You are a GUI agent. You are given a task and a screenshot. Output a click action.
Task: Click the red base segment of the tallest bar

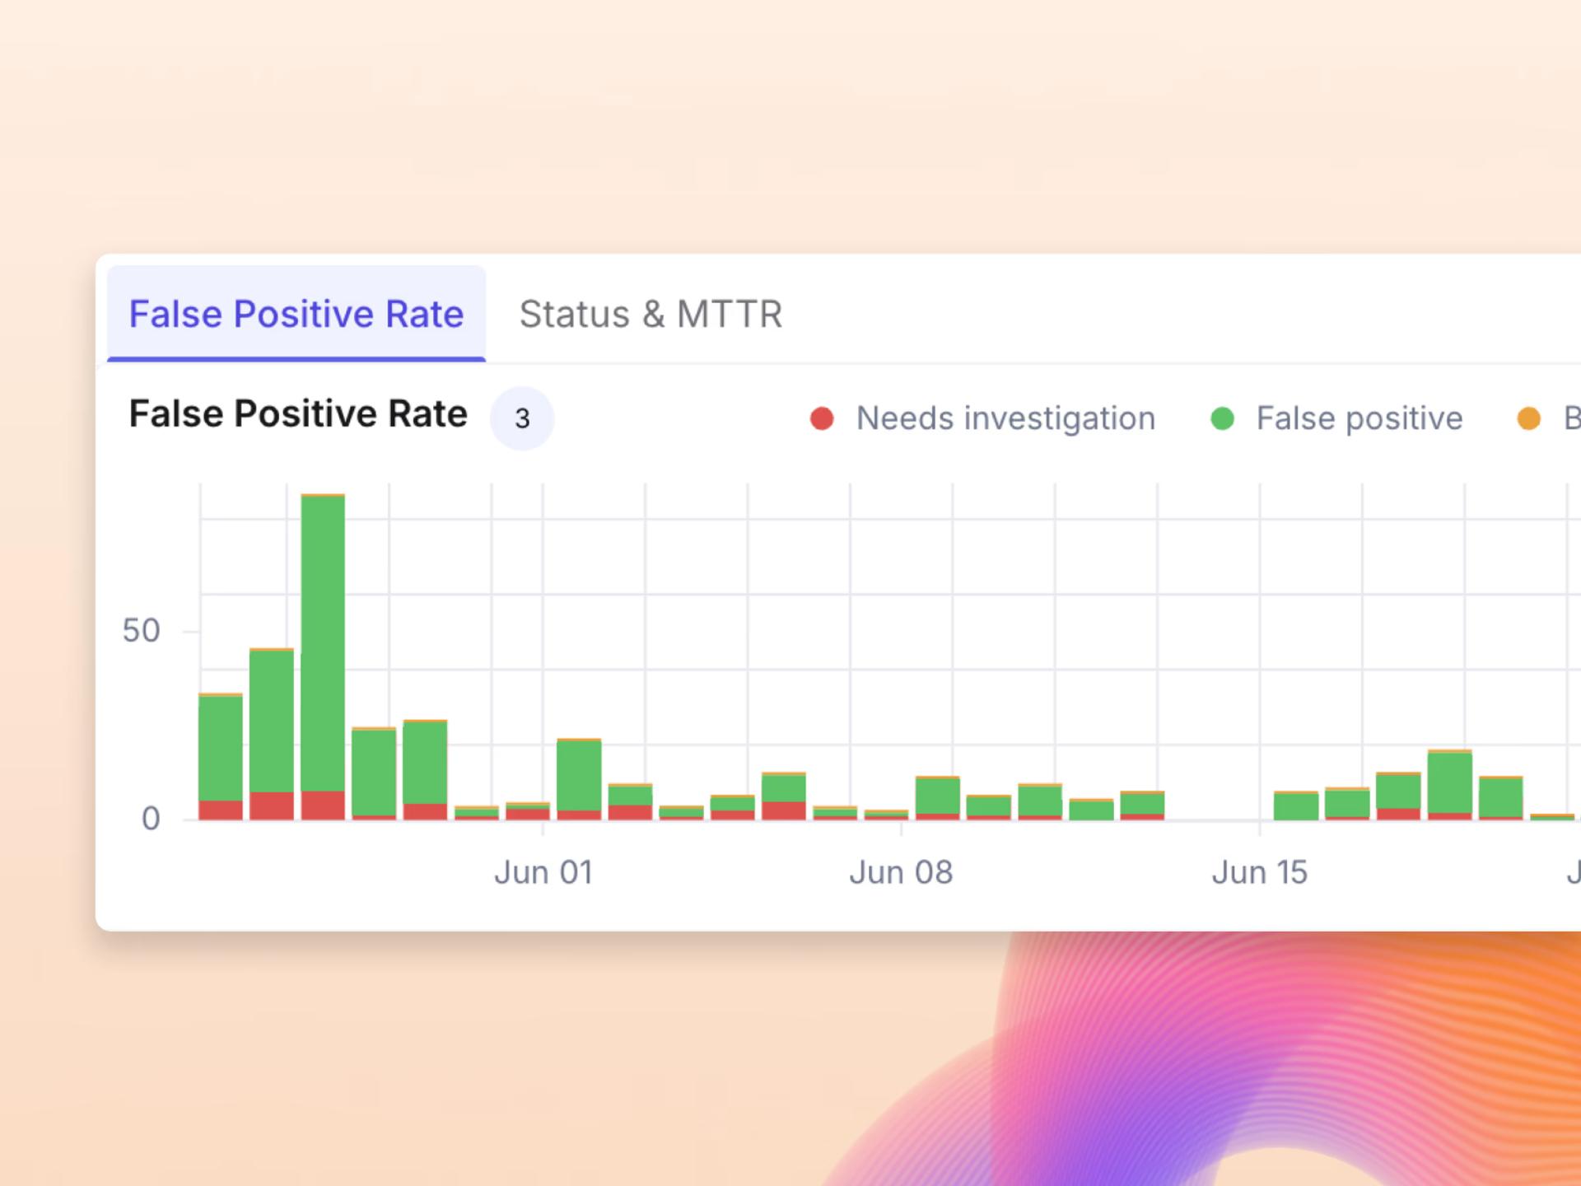pyautogui.click(x=323, y=805)
